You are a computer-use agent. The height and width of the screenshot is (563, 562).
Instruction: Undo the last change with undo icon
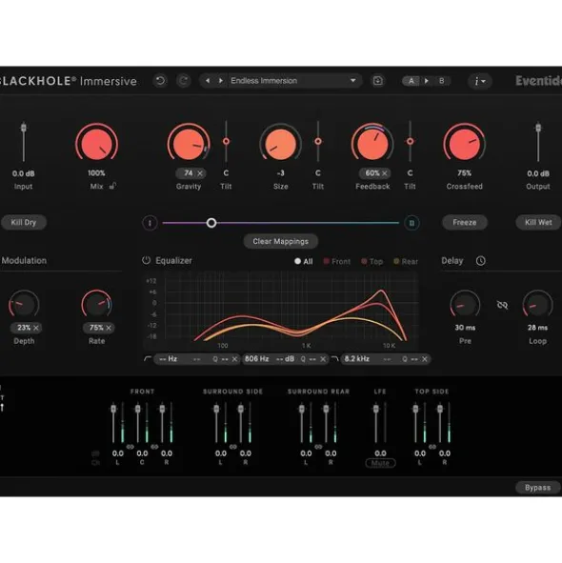point(160,81)
